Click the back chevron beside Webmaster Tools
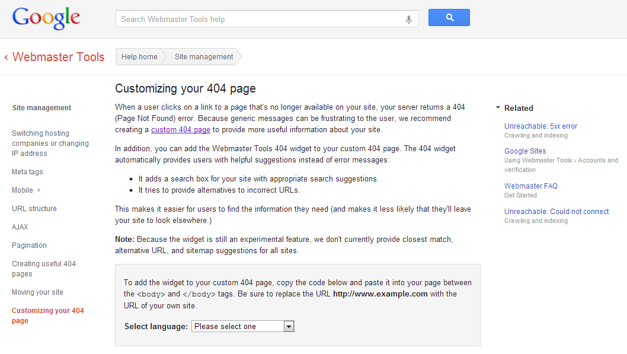627x354 pixels. point(6,58)
